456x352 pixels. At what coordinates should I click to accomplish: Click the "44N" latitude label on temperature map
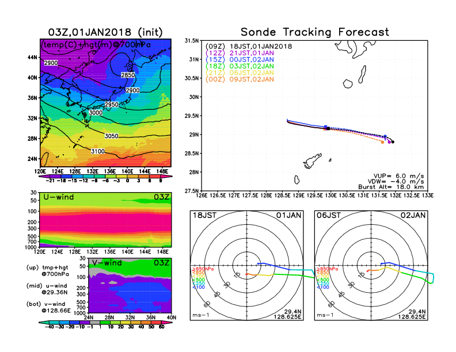click(x=33, y=57)
